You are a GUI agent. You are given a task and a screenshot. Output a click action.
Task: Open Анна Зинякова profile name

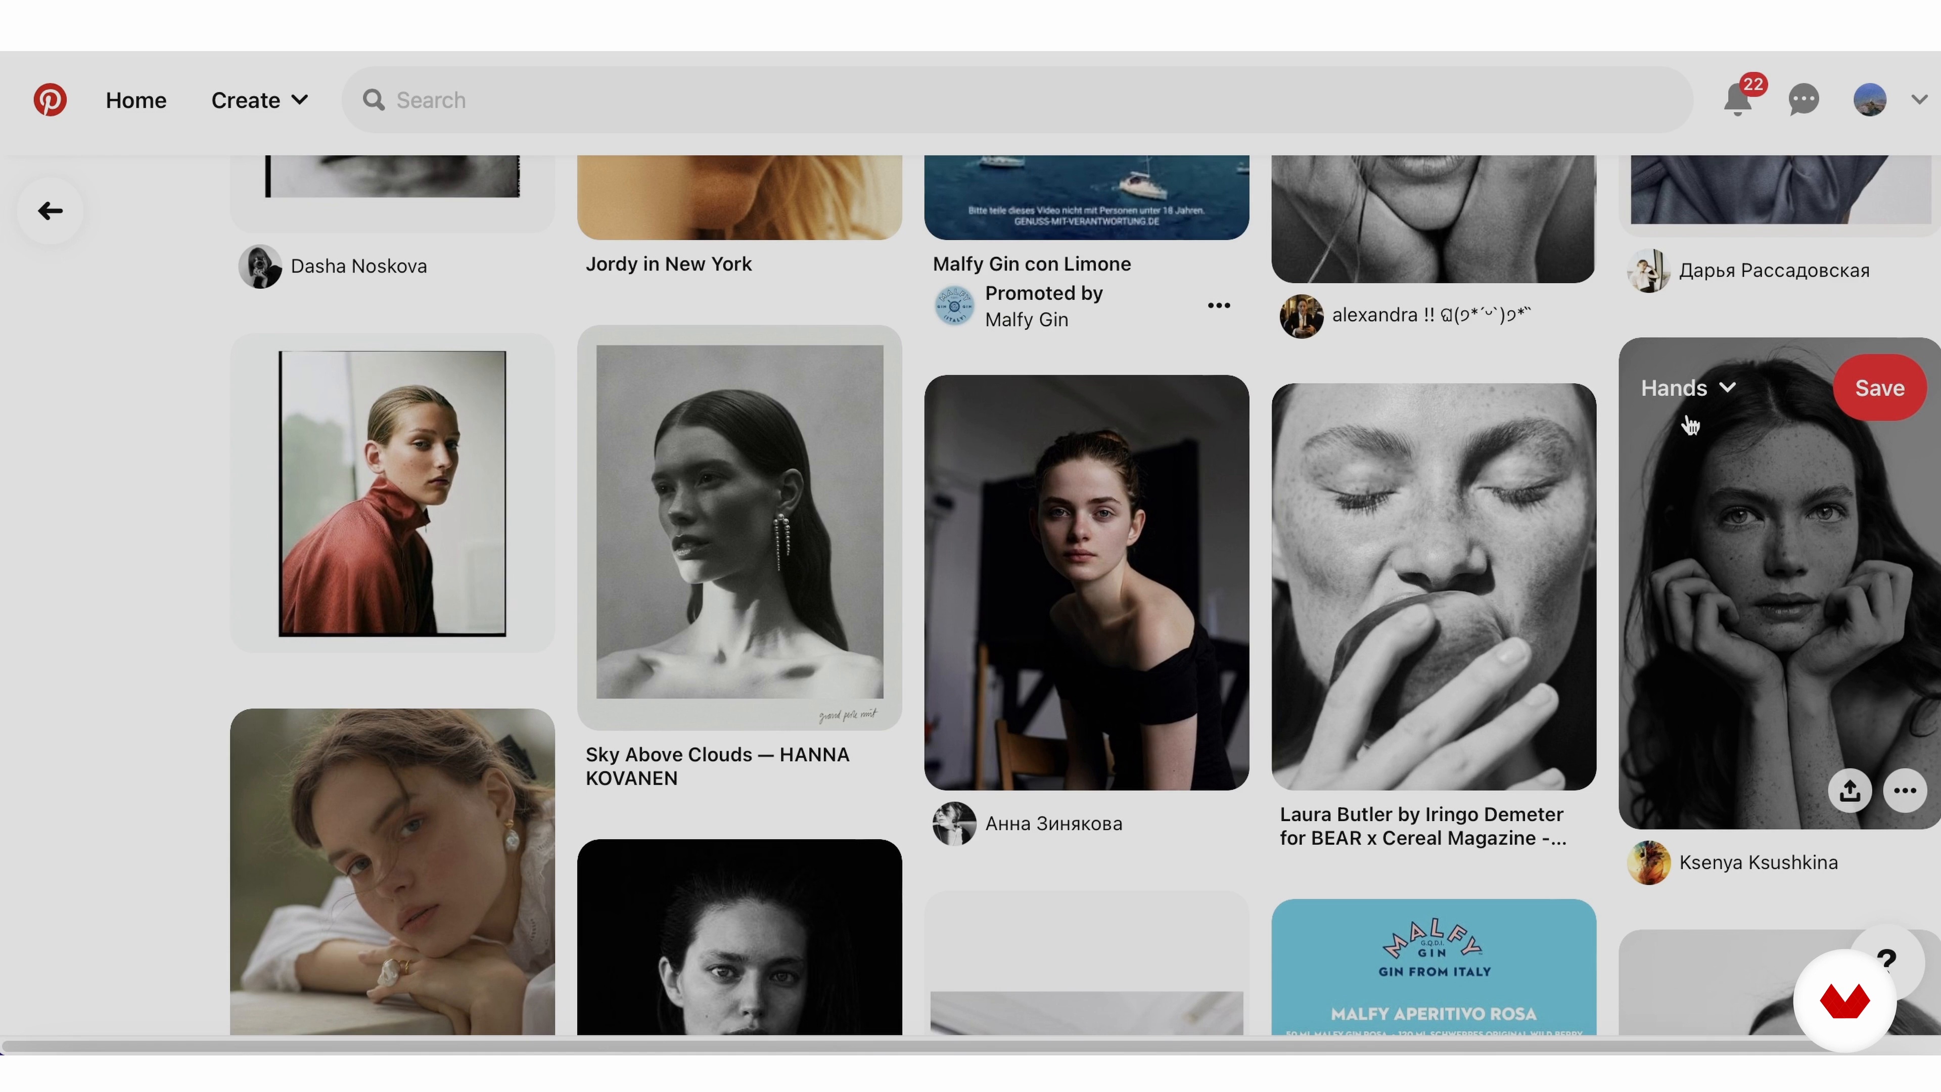(1053, 824)
